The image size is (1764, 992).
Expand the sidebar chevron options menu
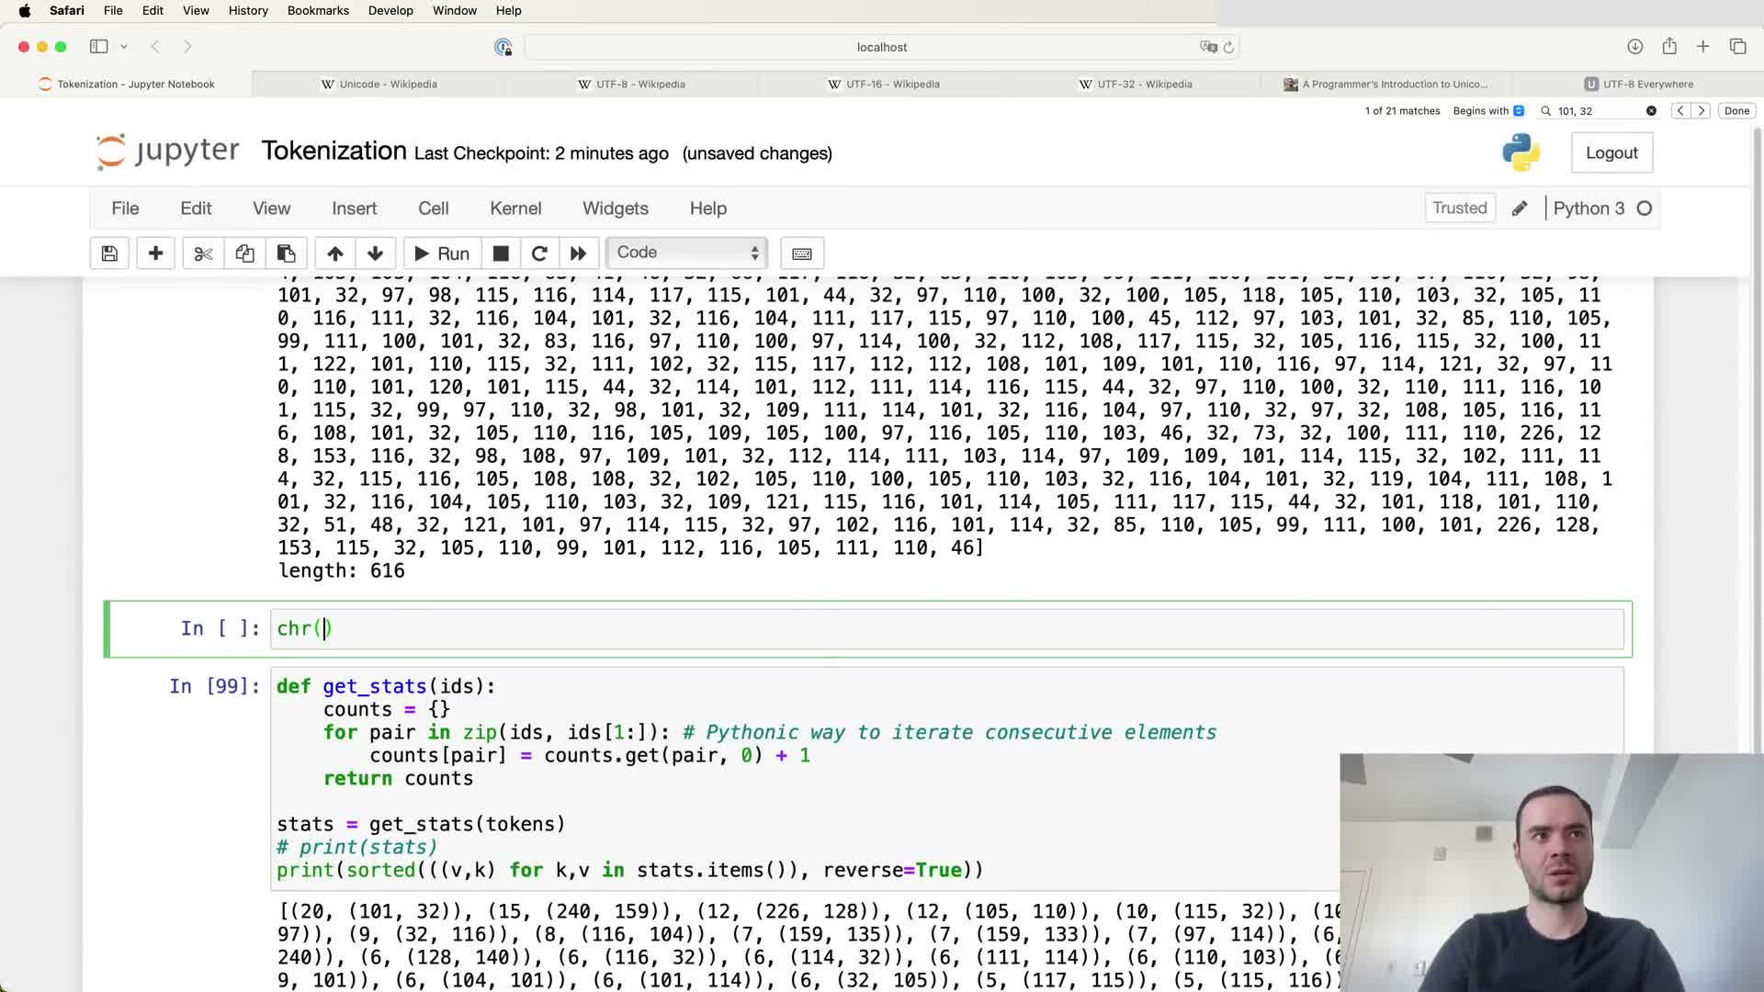[124, 47]
